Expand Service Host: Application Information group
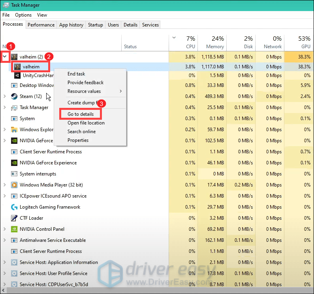 pyautogui.click(x=5, y=262)
